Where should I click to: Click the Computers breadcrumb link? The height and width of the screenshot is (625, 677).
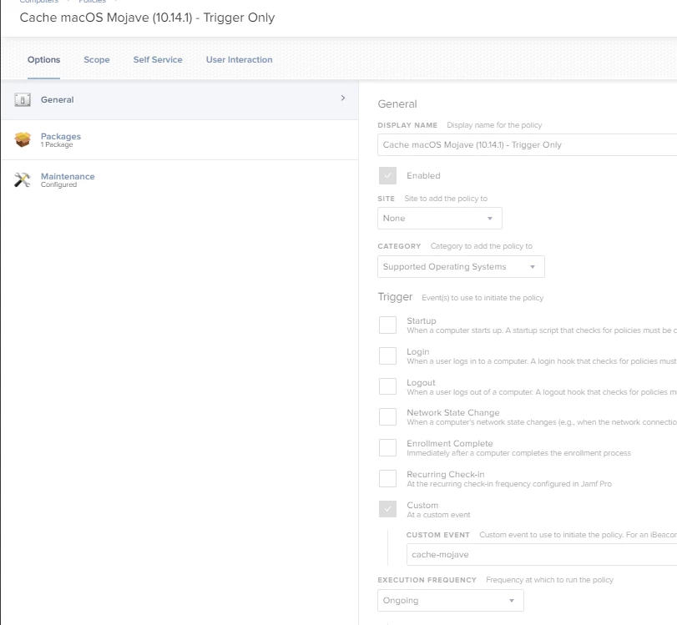39,2
